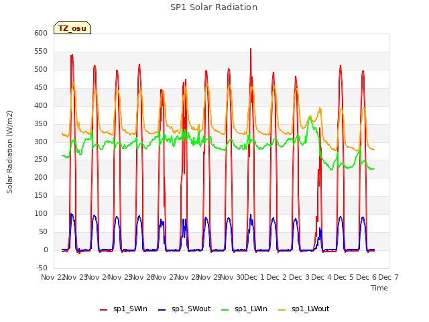Viewport: 429px width, 322px height.
Task: Click the Dec 6 x-axis label
Action: pyautogui.click(x=367, y=277)
